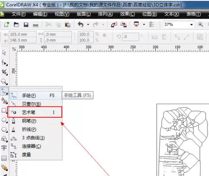Click the Undo arrow icon

point(81,24)
